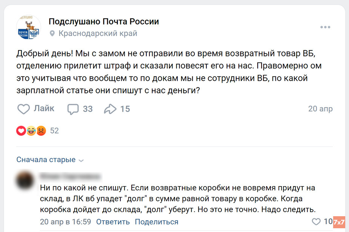
Task: Click the red heart reaction emoji
Action: click(x=21, y=131)
